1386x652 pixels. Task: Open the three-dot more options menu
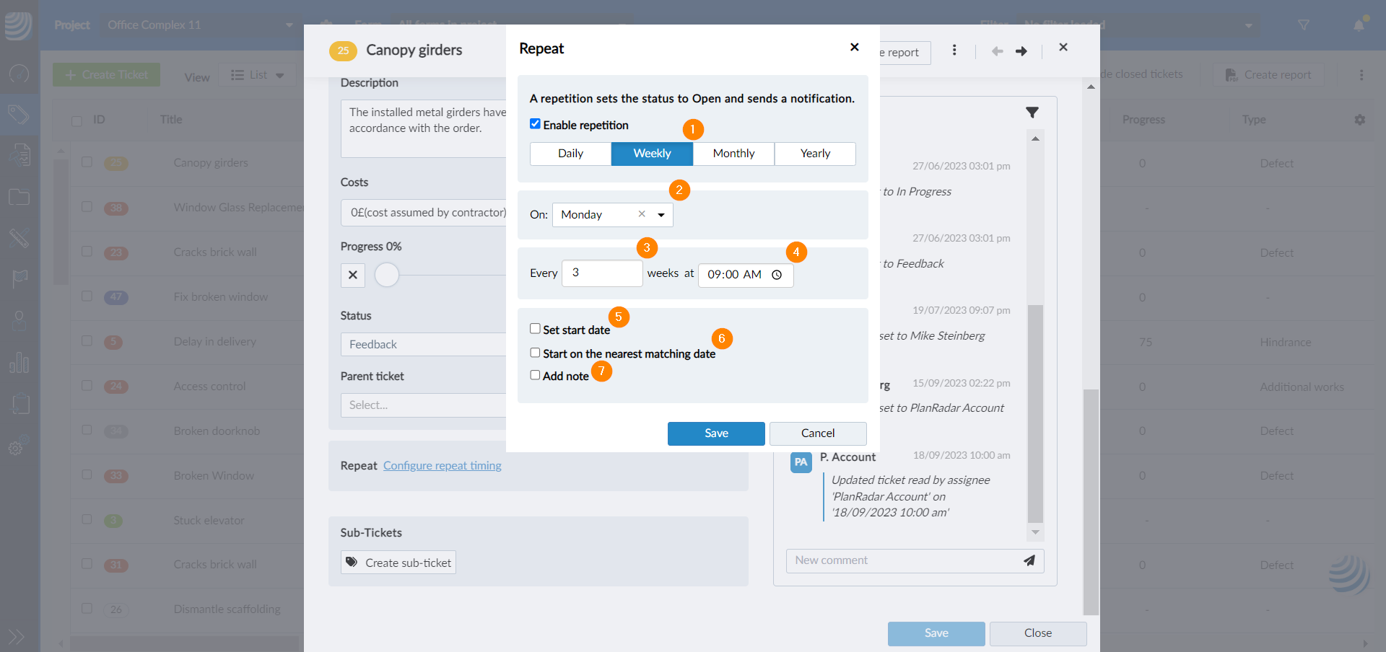[954, 50]
